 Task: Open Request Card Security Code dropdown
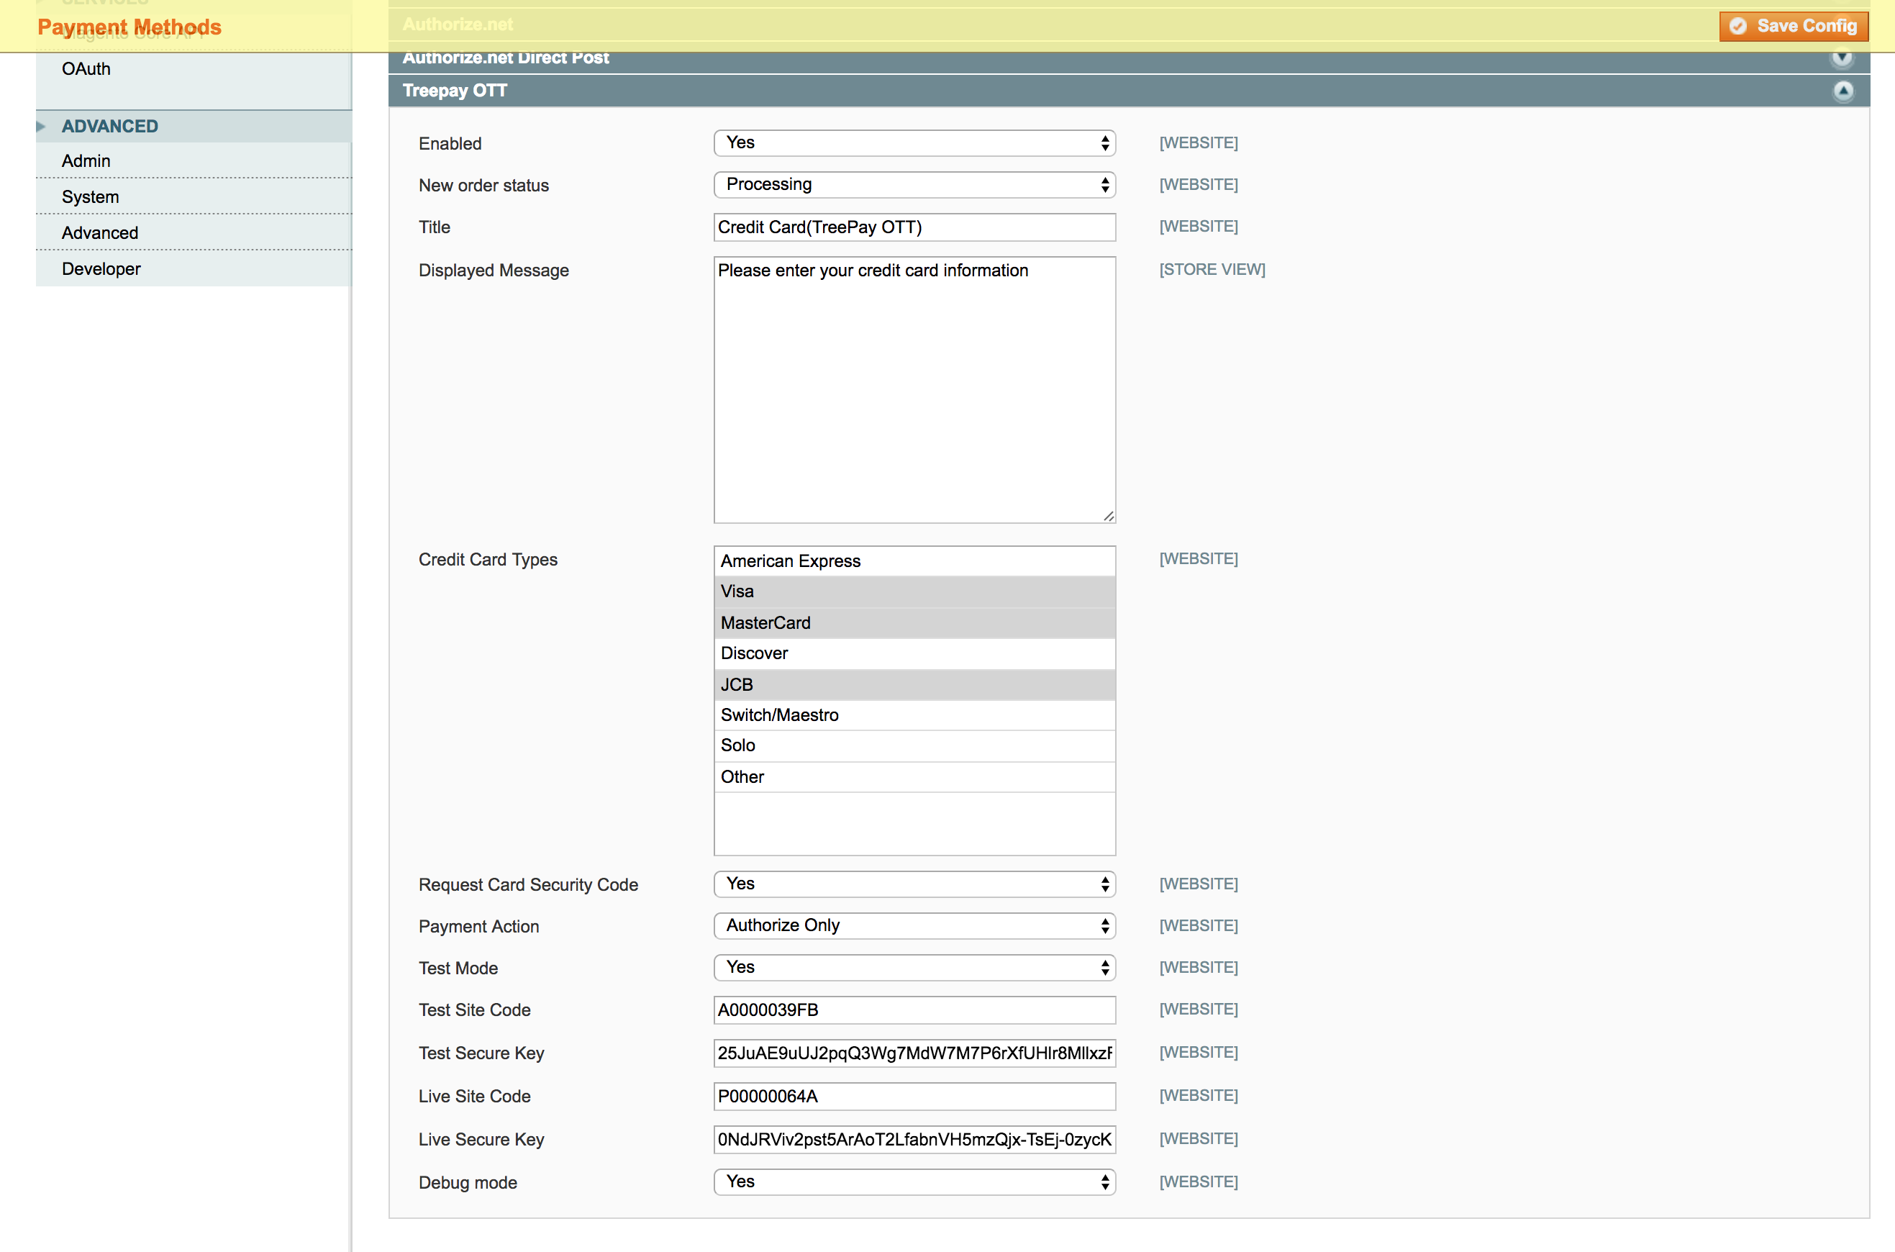[x=914, y=884]
